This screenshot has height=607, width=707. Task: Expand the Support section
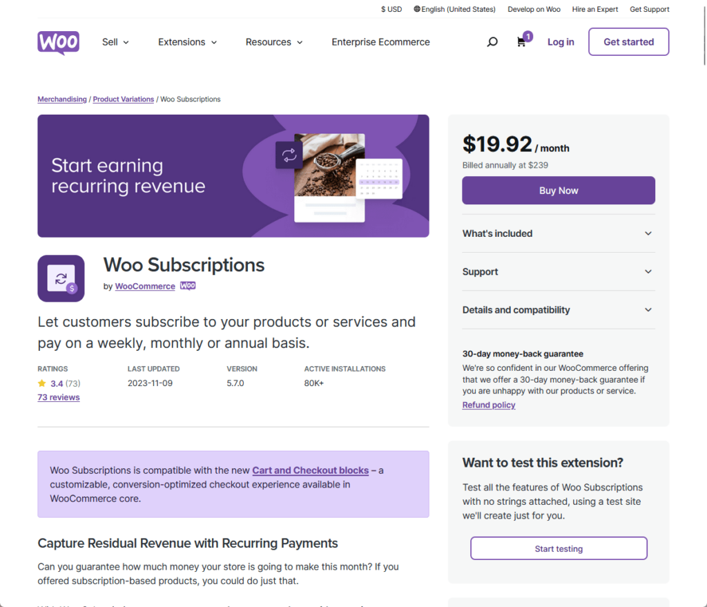558,272
